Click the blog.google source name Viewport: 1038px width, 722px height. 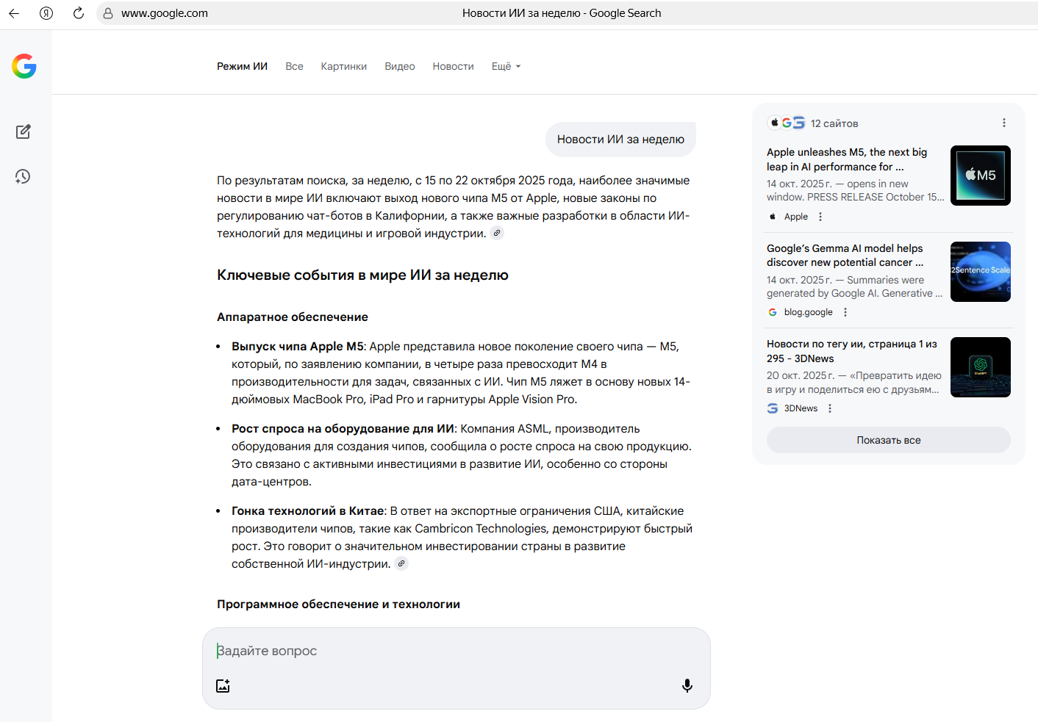pyautogui.click(x=809, y=312)
